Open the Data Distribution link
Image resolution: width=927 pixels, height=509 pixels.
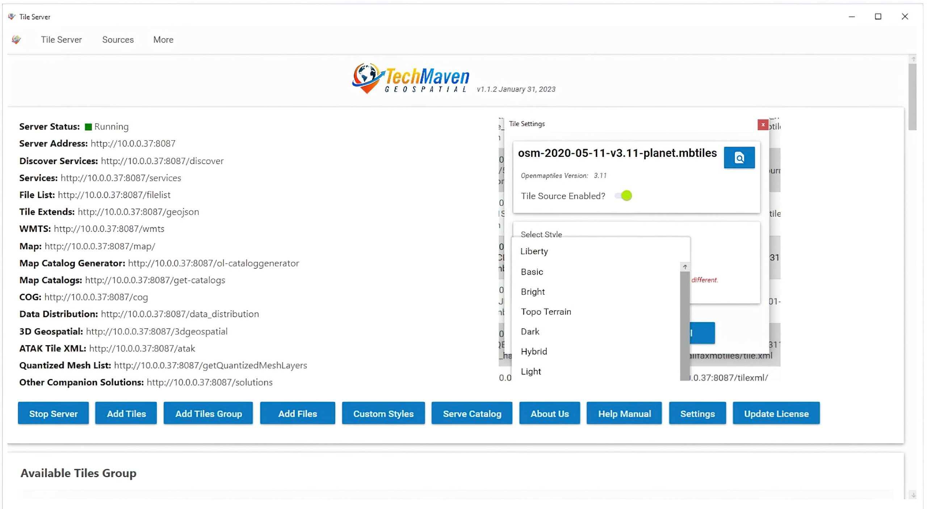[180, 314]
